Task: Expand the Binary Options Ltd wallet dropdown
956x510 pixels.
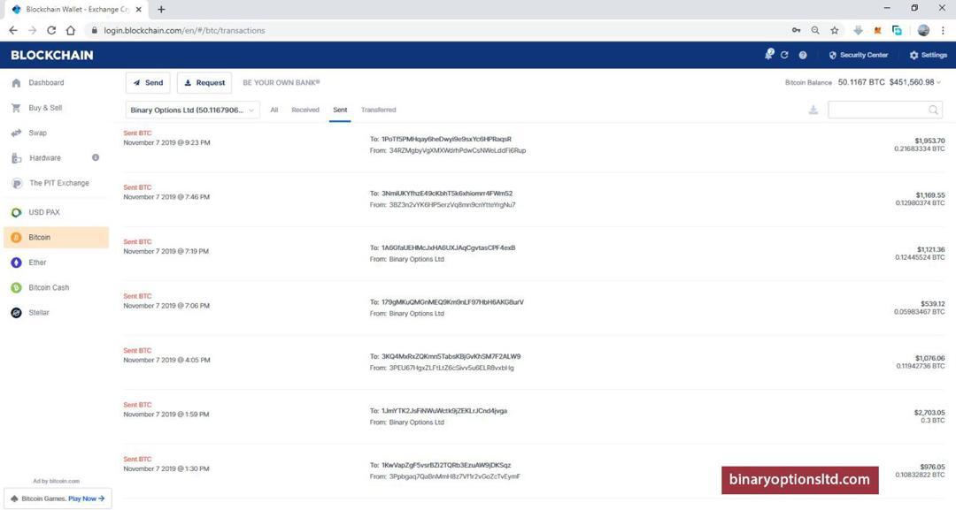Action: [192, 110]
